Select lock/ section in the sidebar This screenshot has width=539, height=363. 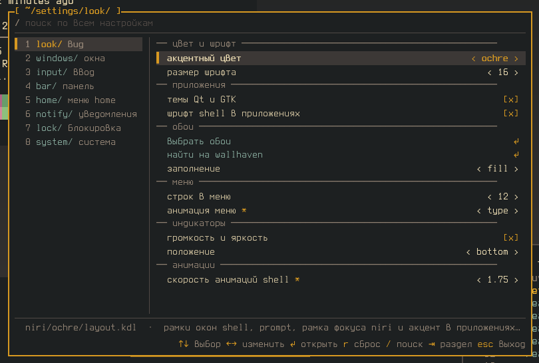pyautogui.click(x=79, y=128)
